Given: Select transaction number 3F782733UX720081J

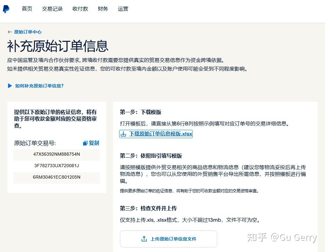Looking at the screenshot, I should click(x=56, y=166).
